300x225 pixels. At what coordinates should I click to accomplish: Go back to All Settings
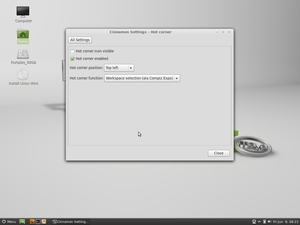tap(80, 40)
